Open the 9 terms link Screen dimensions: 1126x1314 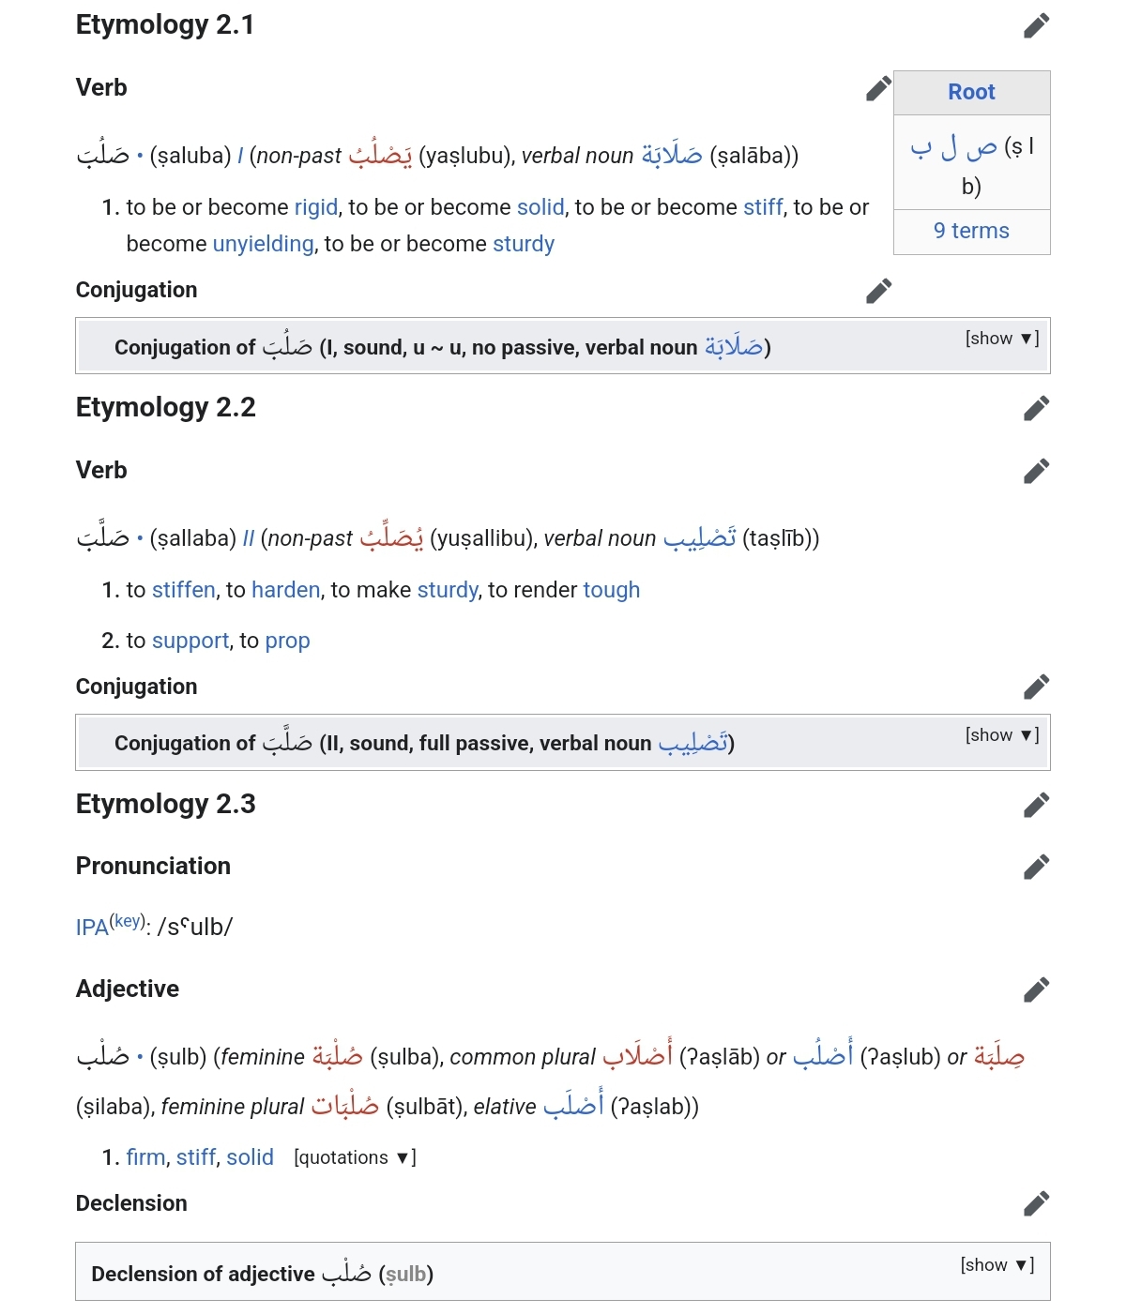pyautogui.click(x=971, y=231)
